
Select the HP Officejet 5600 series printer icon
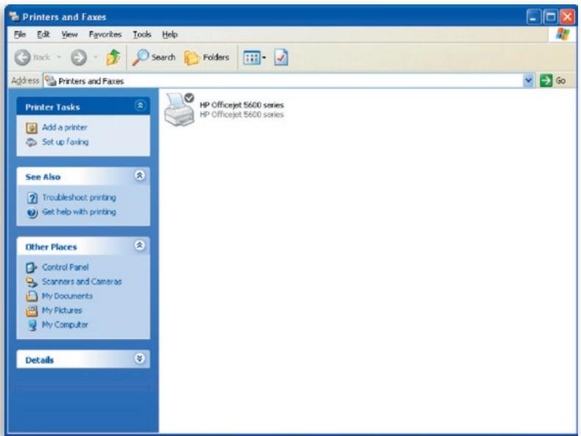point(179,110)
